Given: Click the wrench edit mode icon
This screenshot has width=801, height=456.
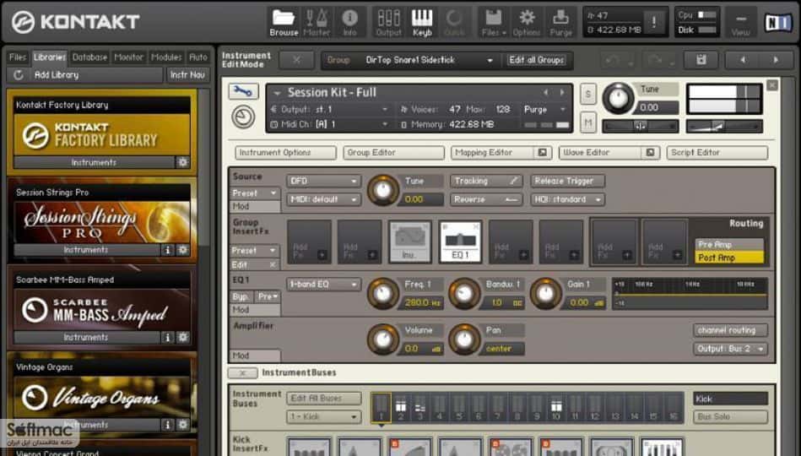Looking at the screenshot, I should [243, 92].
